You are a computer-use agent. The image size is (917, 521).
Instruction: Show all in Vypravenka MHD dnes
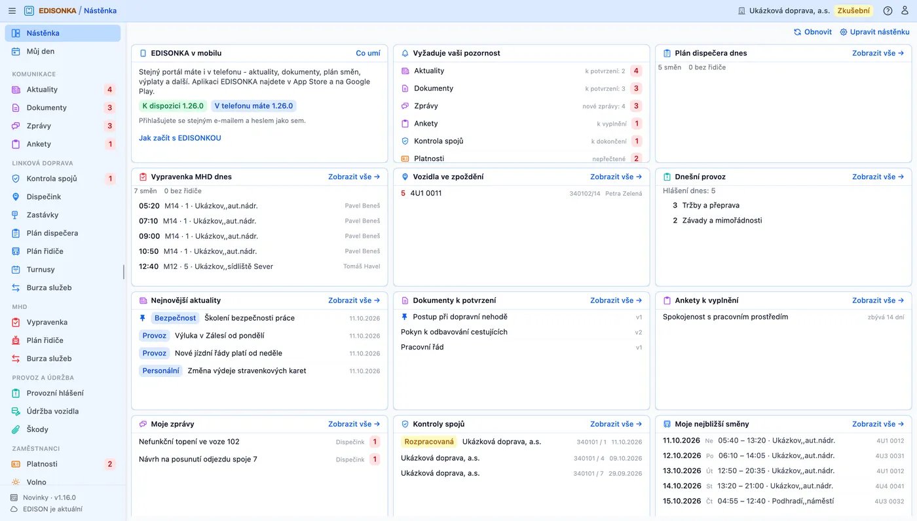[354, 177]
